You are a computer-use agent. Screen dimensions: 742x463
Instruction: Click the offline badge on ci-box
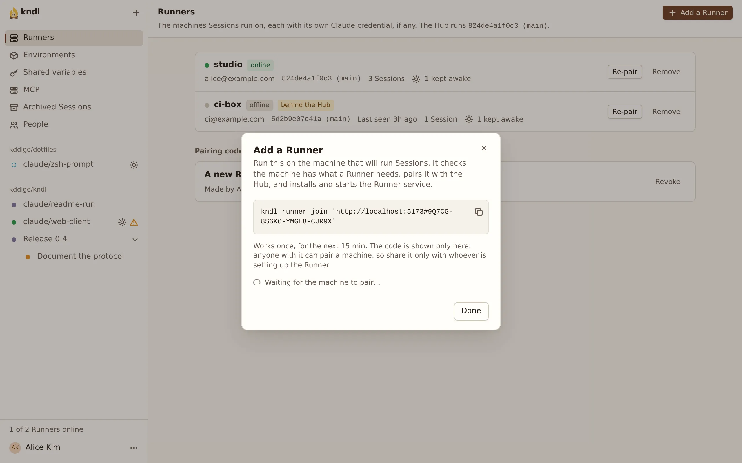click(x=259, y=105)
